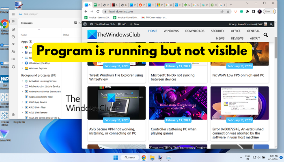This screenshot has height=162, width=284.
Task: Select Processes icon in Task Manager sidebar
Action: point(13,22)
